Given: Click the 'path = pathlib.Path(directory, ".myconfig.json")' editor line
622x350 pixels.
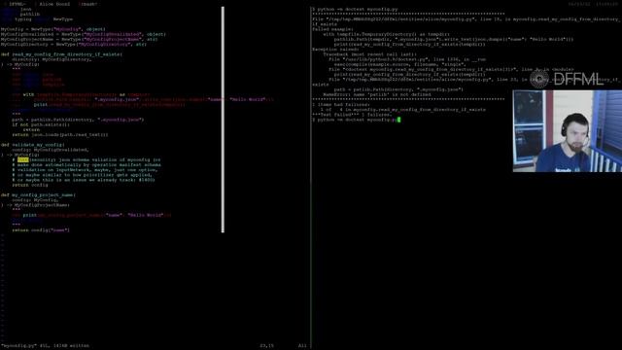Looking at the screenshot, I should 78,120.
